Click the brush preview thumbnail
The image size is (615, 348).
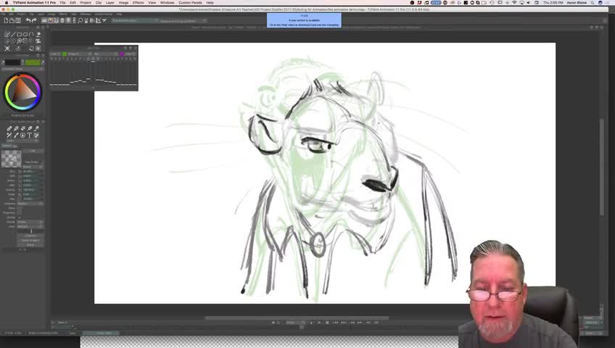pos(12,159)
